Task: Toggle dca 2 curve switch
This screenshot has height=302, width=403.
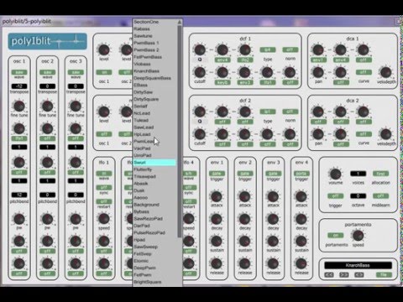Action: (x=364, y=134)
